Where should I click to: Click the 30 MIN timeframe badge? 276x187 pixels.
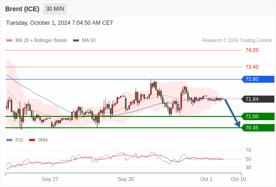(55, 9)
